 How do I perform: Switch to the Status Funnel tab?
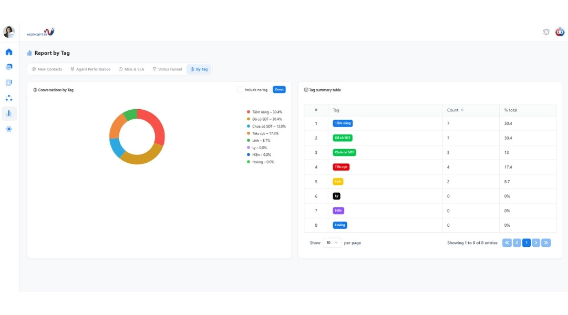[167, 69]
